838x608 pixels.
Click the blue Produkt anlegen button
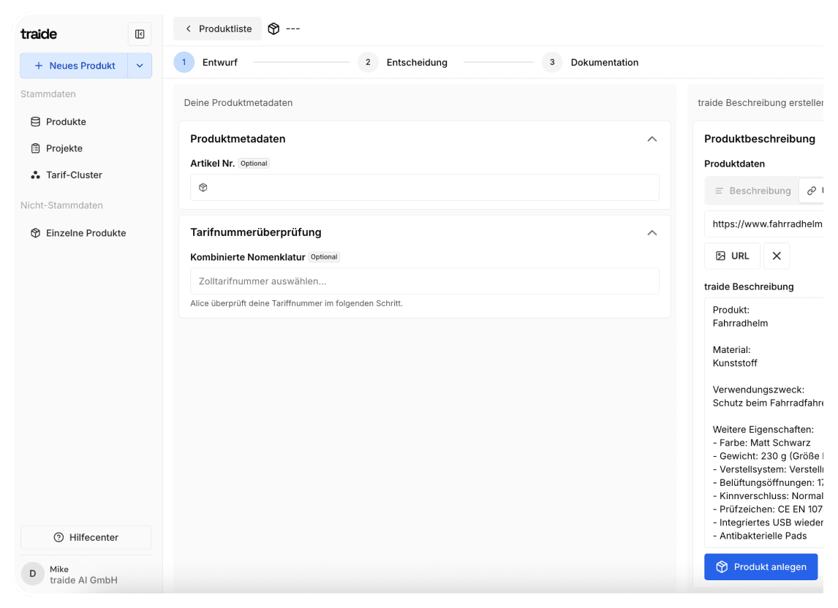tap(760, 566)
